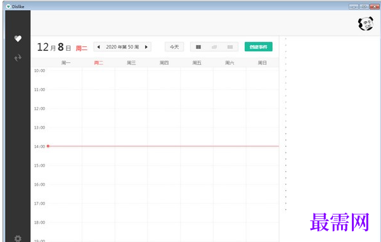Open settings gear in the sidebar

(18, 238)
